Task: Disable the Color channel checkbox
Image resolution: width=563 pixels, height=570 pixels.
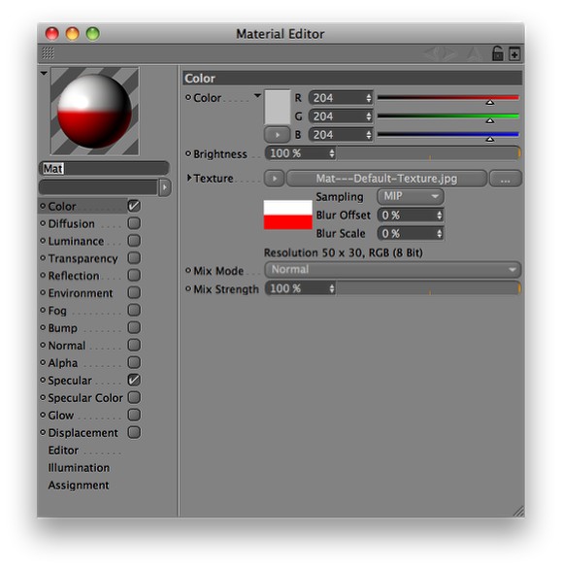Action: (134, 206)
